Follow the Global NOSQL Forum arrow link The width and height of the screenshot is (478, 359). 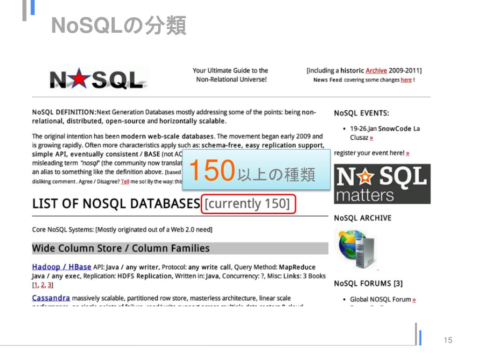[x=414, y=300]
